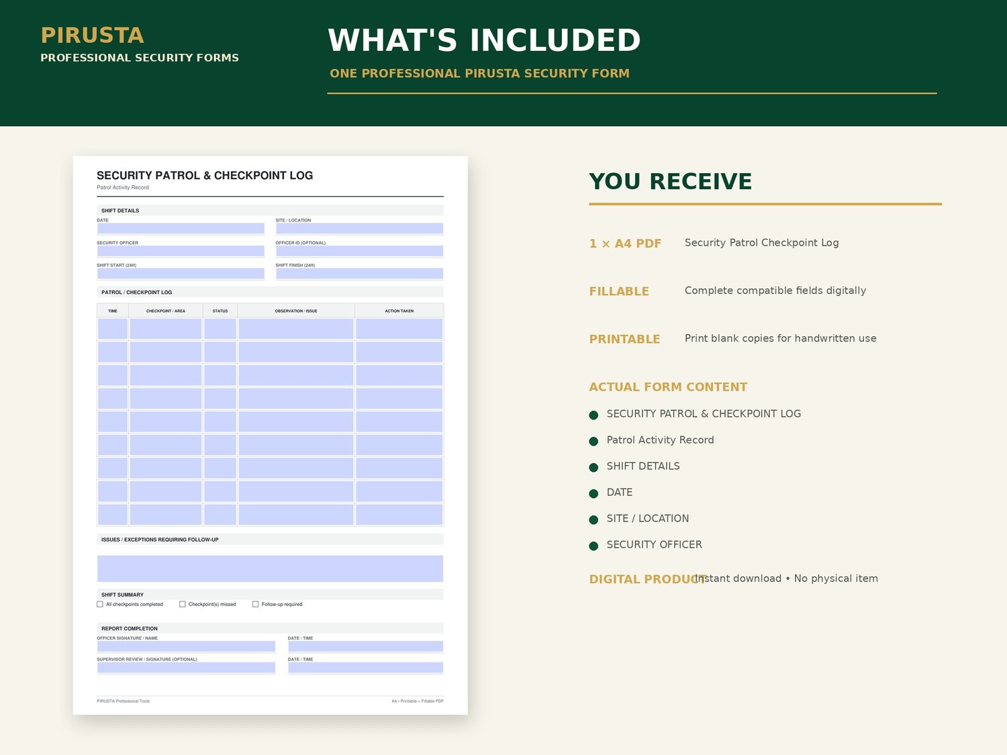Click the 'FILLABLE' label

(619, 291)
